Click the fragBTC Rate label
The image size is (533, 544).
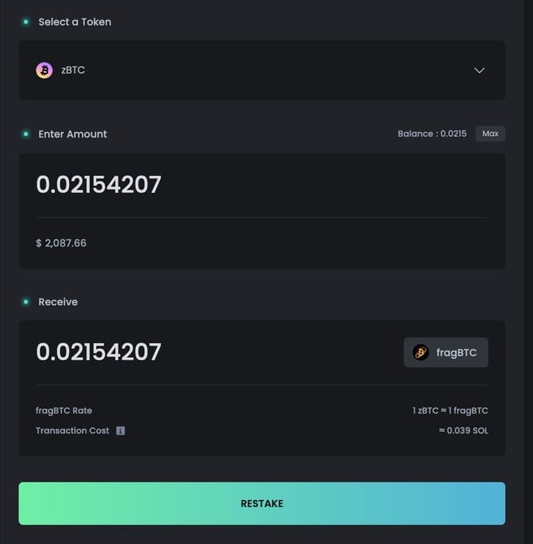pyautogui.click(x=64, y=410)
